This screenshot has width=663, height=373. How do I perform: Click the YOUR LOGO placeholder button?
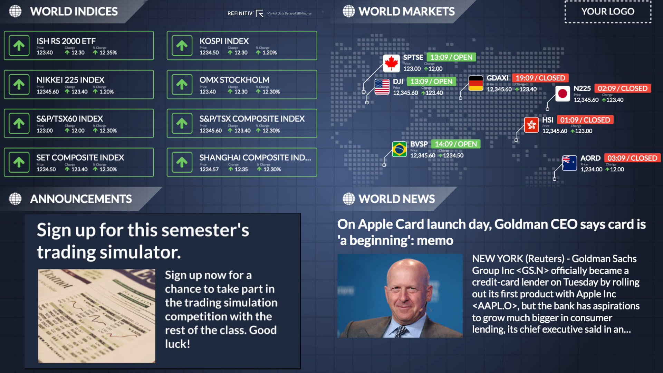pyautogui.click(x=607, y=11)
